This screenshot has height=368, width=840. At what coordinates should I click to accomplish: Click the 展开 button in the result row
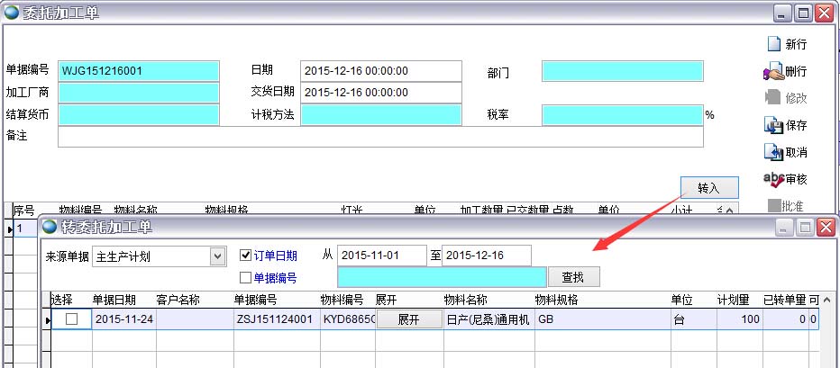(x=408, y=319)
